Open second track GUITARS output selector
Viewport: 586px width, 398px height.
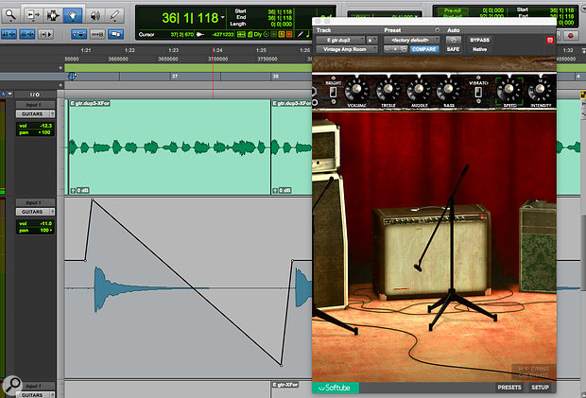(35, 212)
